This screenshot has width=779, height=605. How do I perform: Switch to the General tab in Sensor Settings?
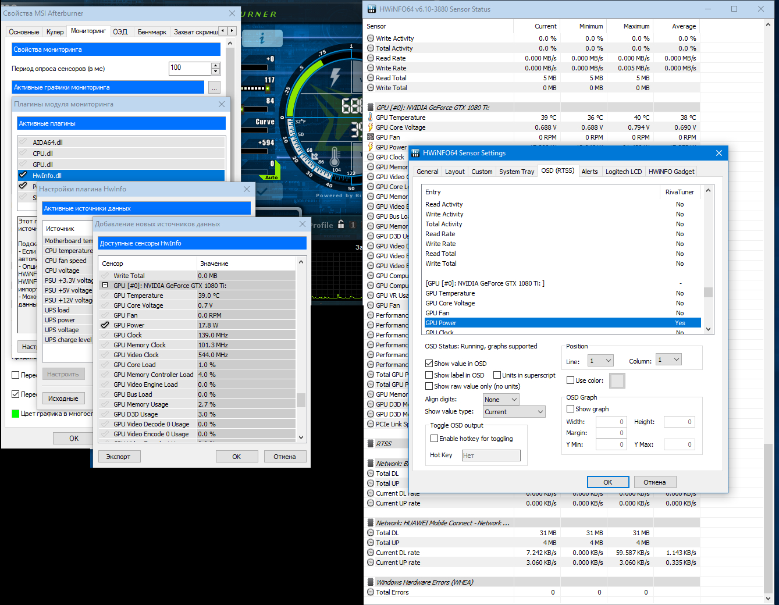click(428, 172)
